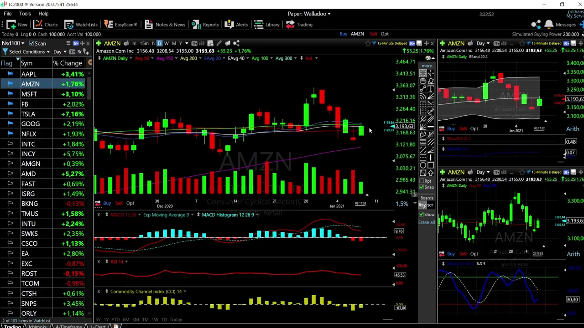
Task: Switch main chart to W weekly timeframe
Action: pos(167,43)
